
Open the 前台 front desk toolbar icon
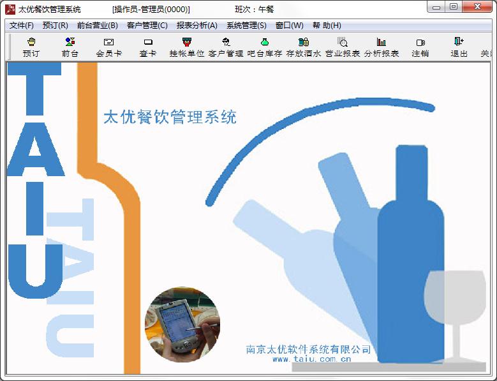pyautogui.click(x=70, y=47)
